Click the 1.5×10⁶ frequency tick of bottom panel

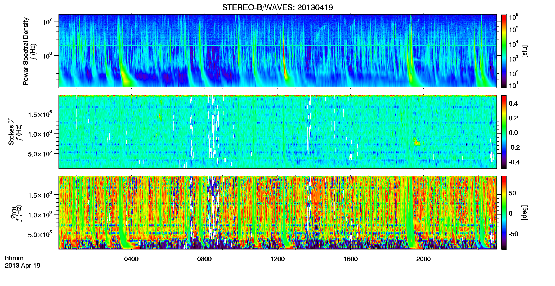click(x=40, y=195)
